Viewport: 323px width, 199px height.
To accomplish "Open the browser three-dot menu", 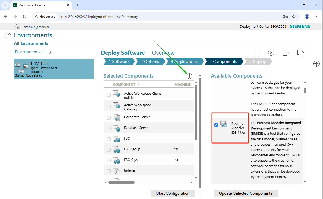I will tap(317, 17).
